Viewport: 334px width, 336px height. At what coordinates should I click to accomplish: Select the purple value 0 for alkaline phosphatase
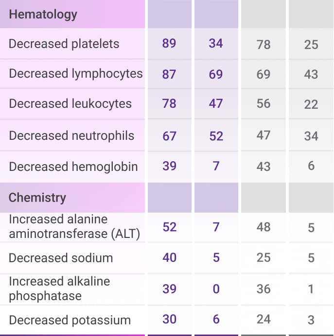(x=216, y=289)
